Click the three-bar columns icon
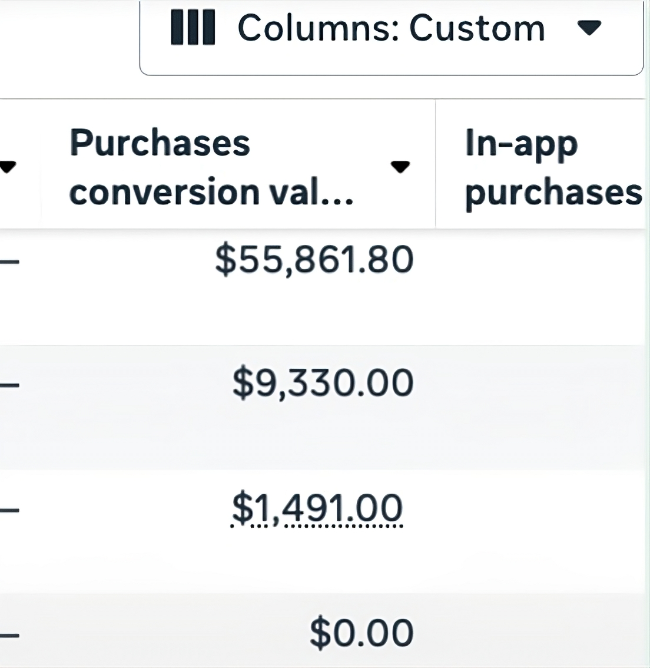Image resolution: width=650 pixels, height=668 pixels. click(x=193, y=28)
